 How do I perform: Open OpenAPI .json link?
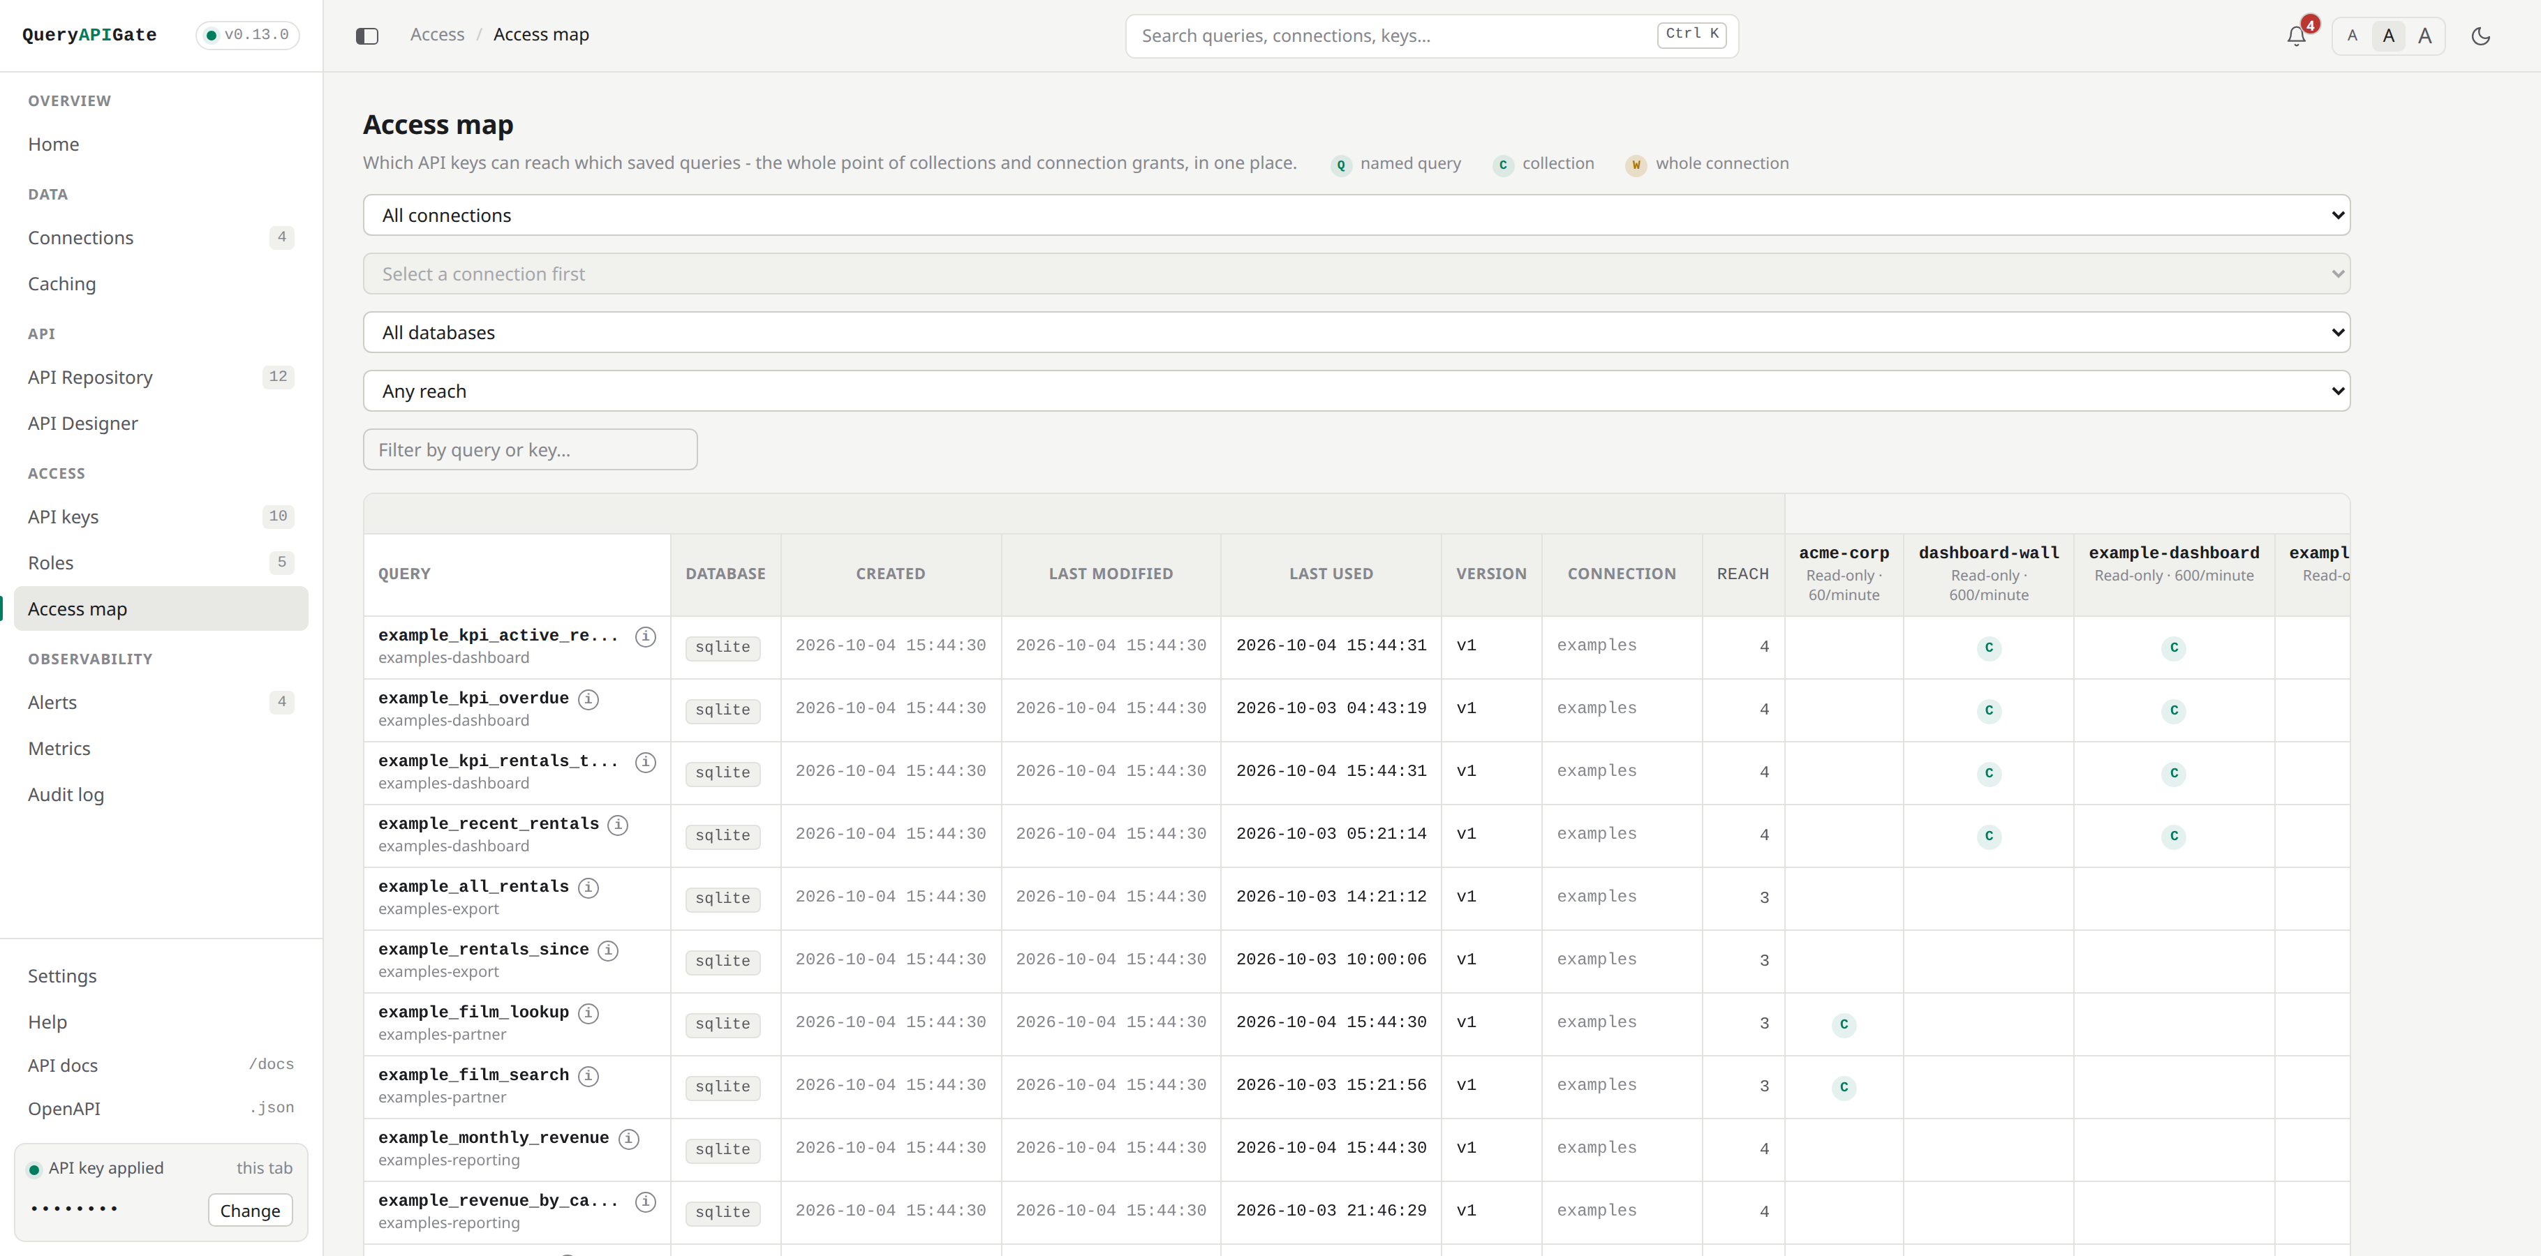pyautogui.click(x=161, y=1109)
